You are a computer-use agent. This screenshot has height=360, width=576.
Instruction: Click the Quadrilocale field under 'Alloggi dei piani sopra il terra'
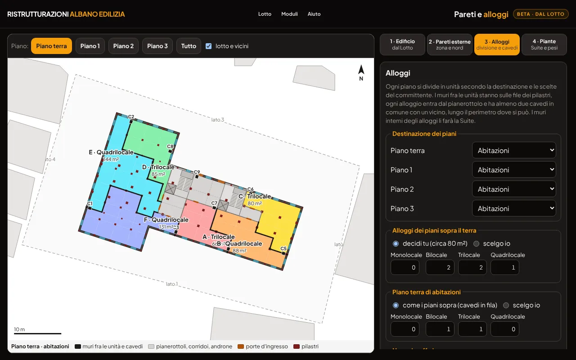click(x=505, y=267)
